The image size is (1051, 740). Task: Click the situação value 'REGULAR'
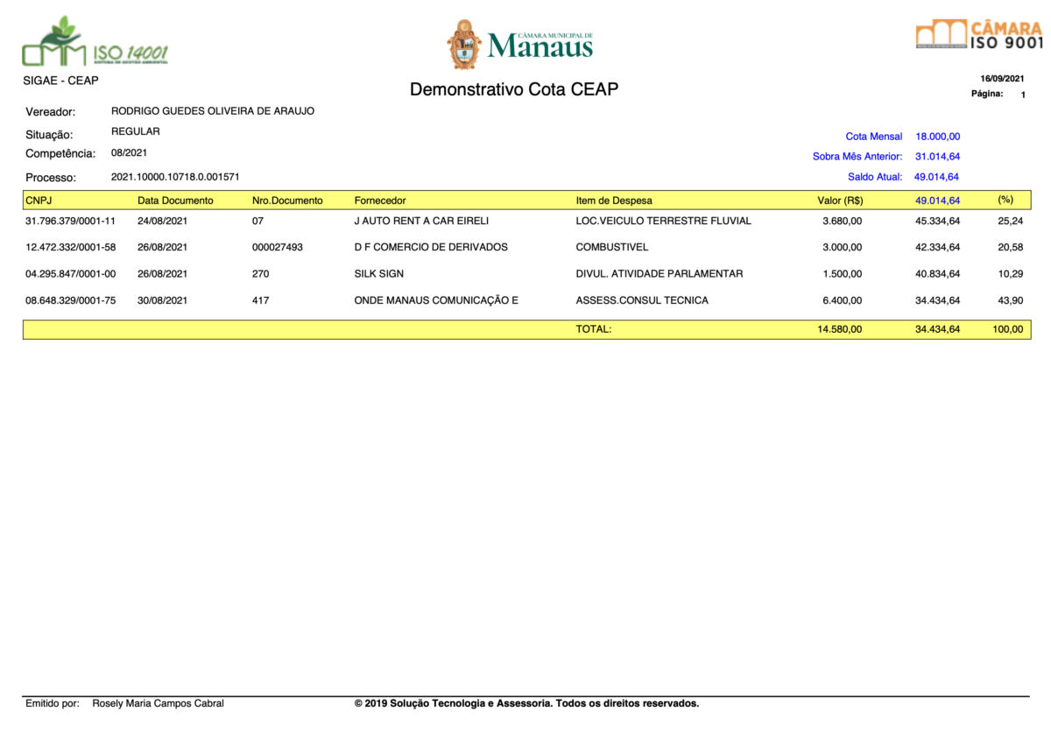[136, 131]
